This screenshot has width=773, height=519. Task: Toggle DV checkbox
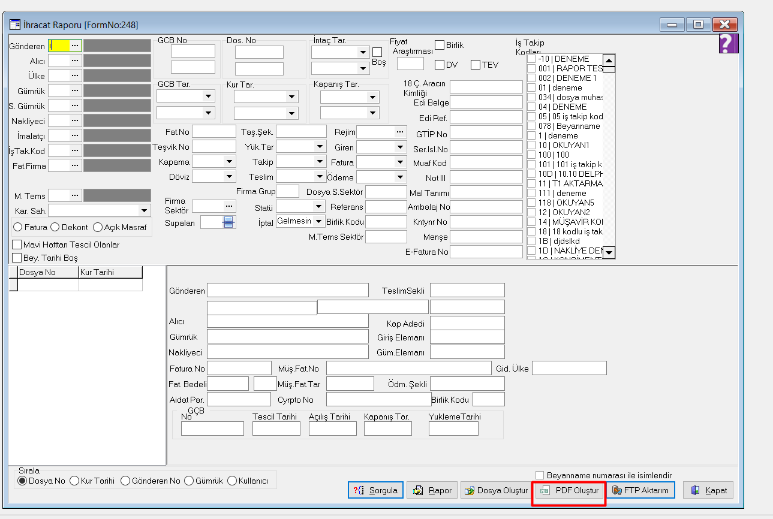[x=440, y=65]
